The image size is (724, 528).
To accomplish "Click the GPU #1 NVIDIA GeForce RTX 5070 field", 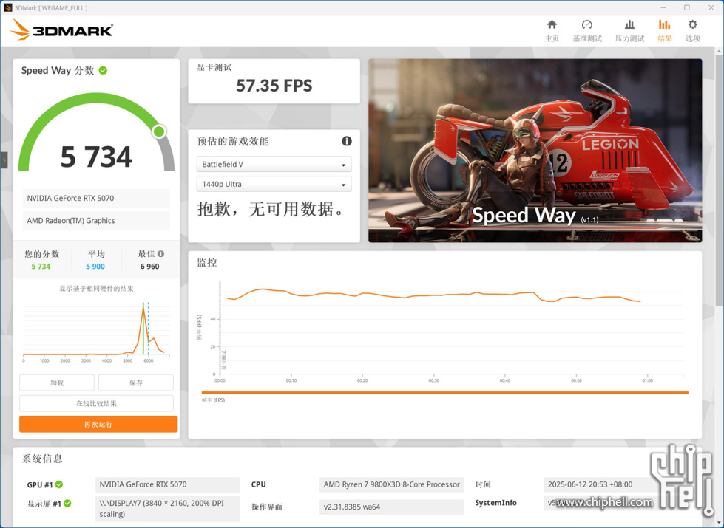I will pyautogui.click(x=167, y=484).
